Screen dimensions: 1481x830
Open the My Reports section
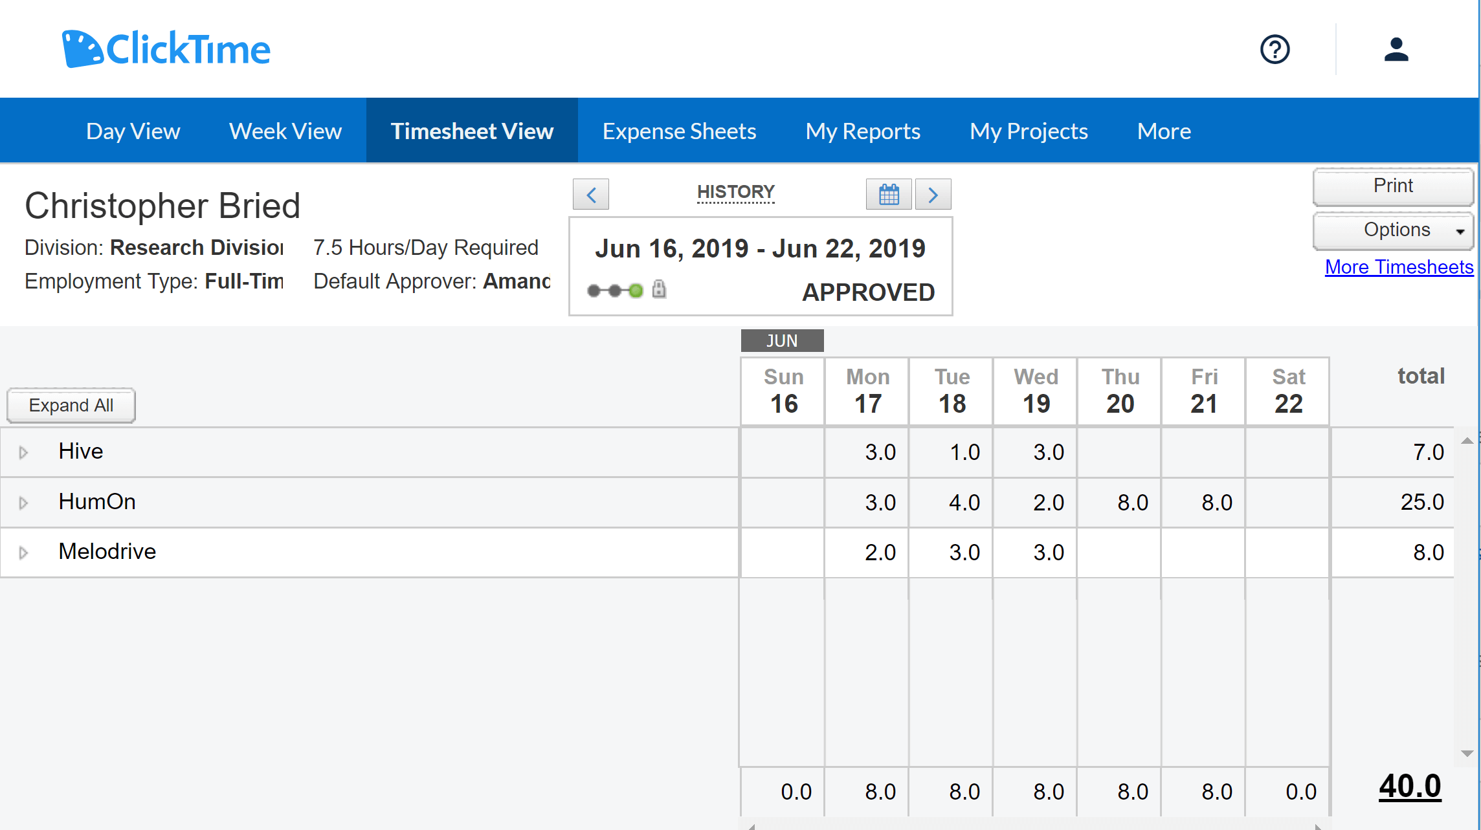pos(862,130)
